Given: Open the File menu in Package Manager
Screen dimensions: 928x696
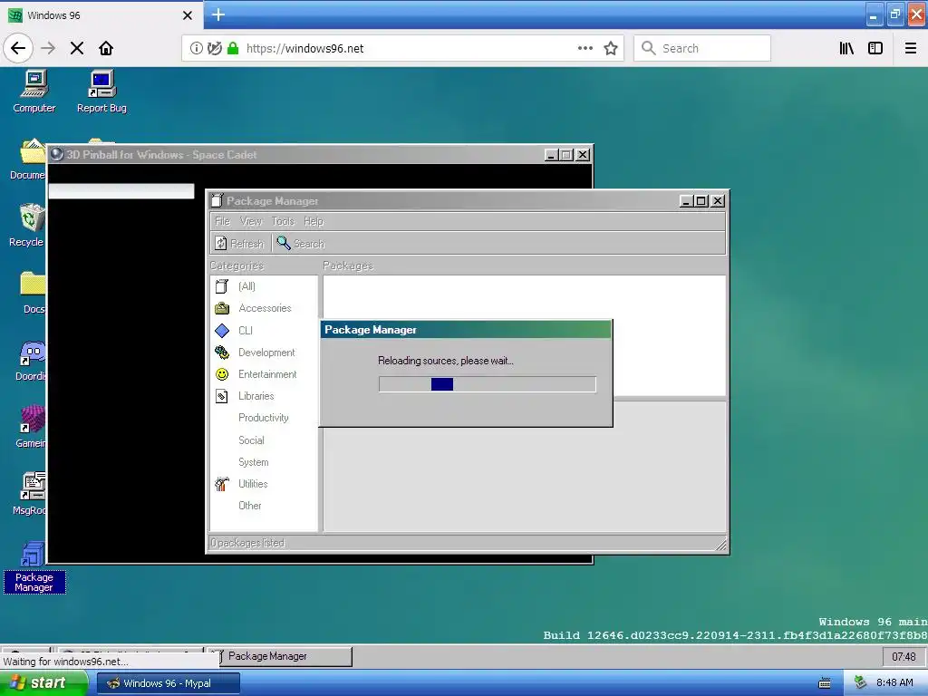Looking at the screenshot, I should point(223,221).
